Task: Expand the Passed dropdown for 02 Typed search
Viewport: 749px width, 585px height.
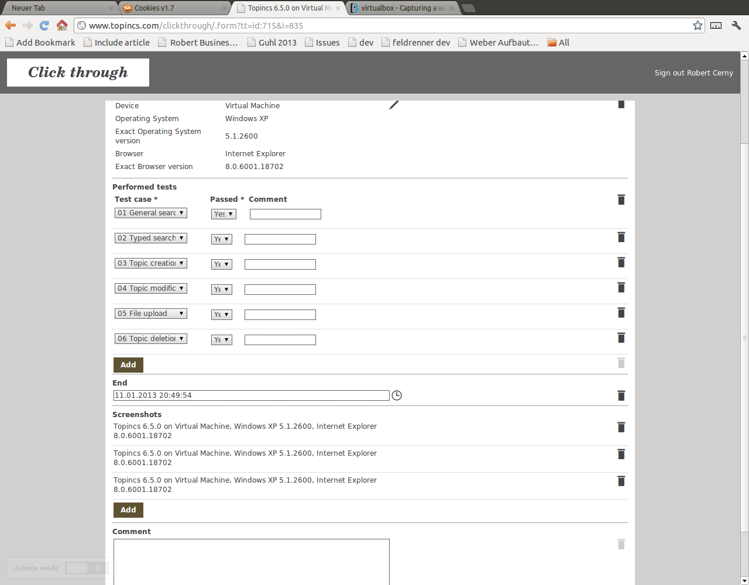Action: [x=222, y=239]
